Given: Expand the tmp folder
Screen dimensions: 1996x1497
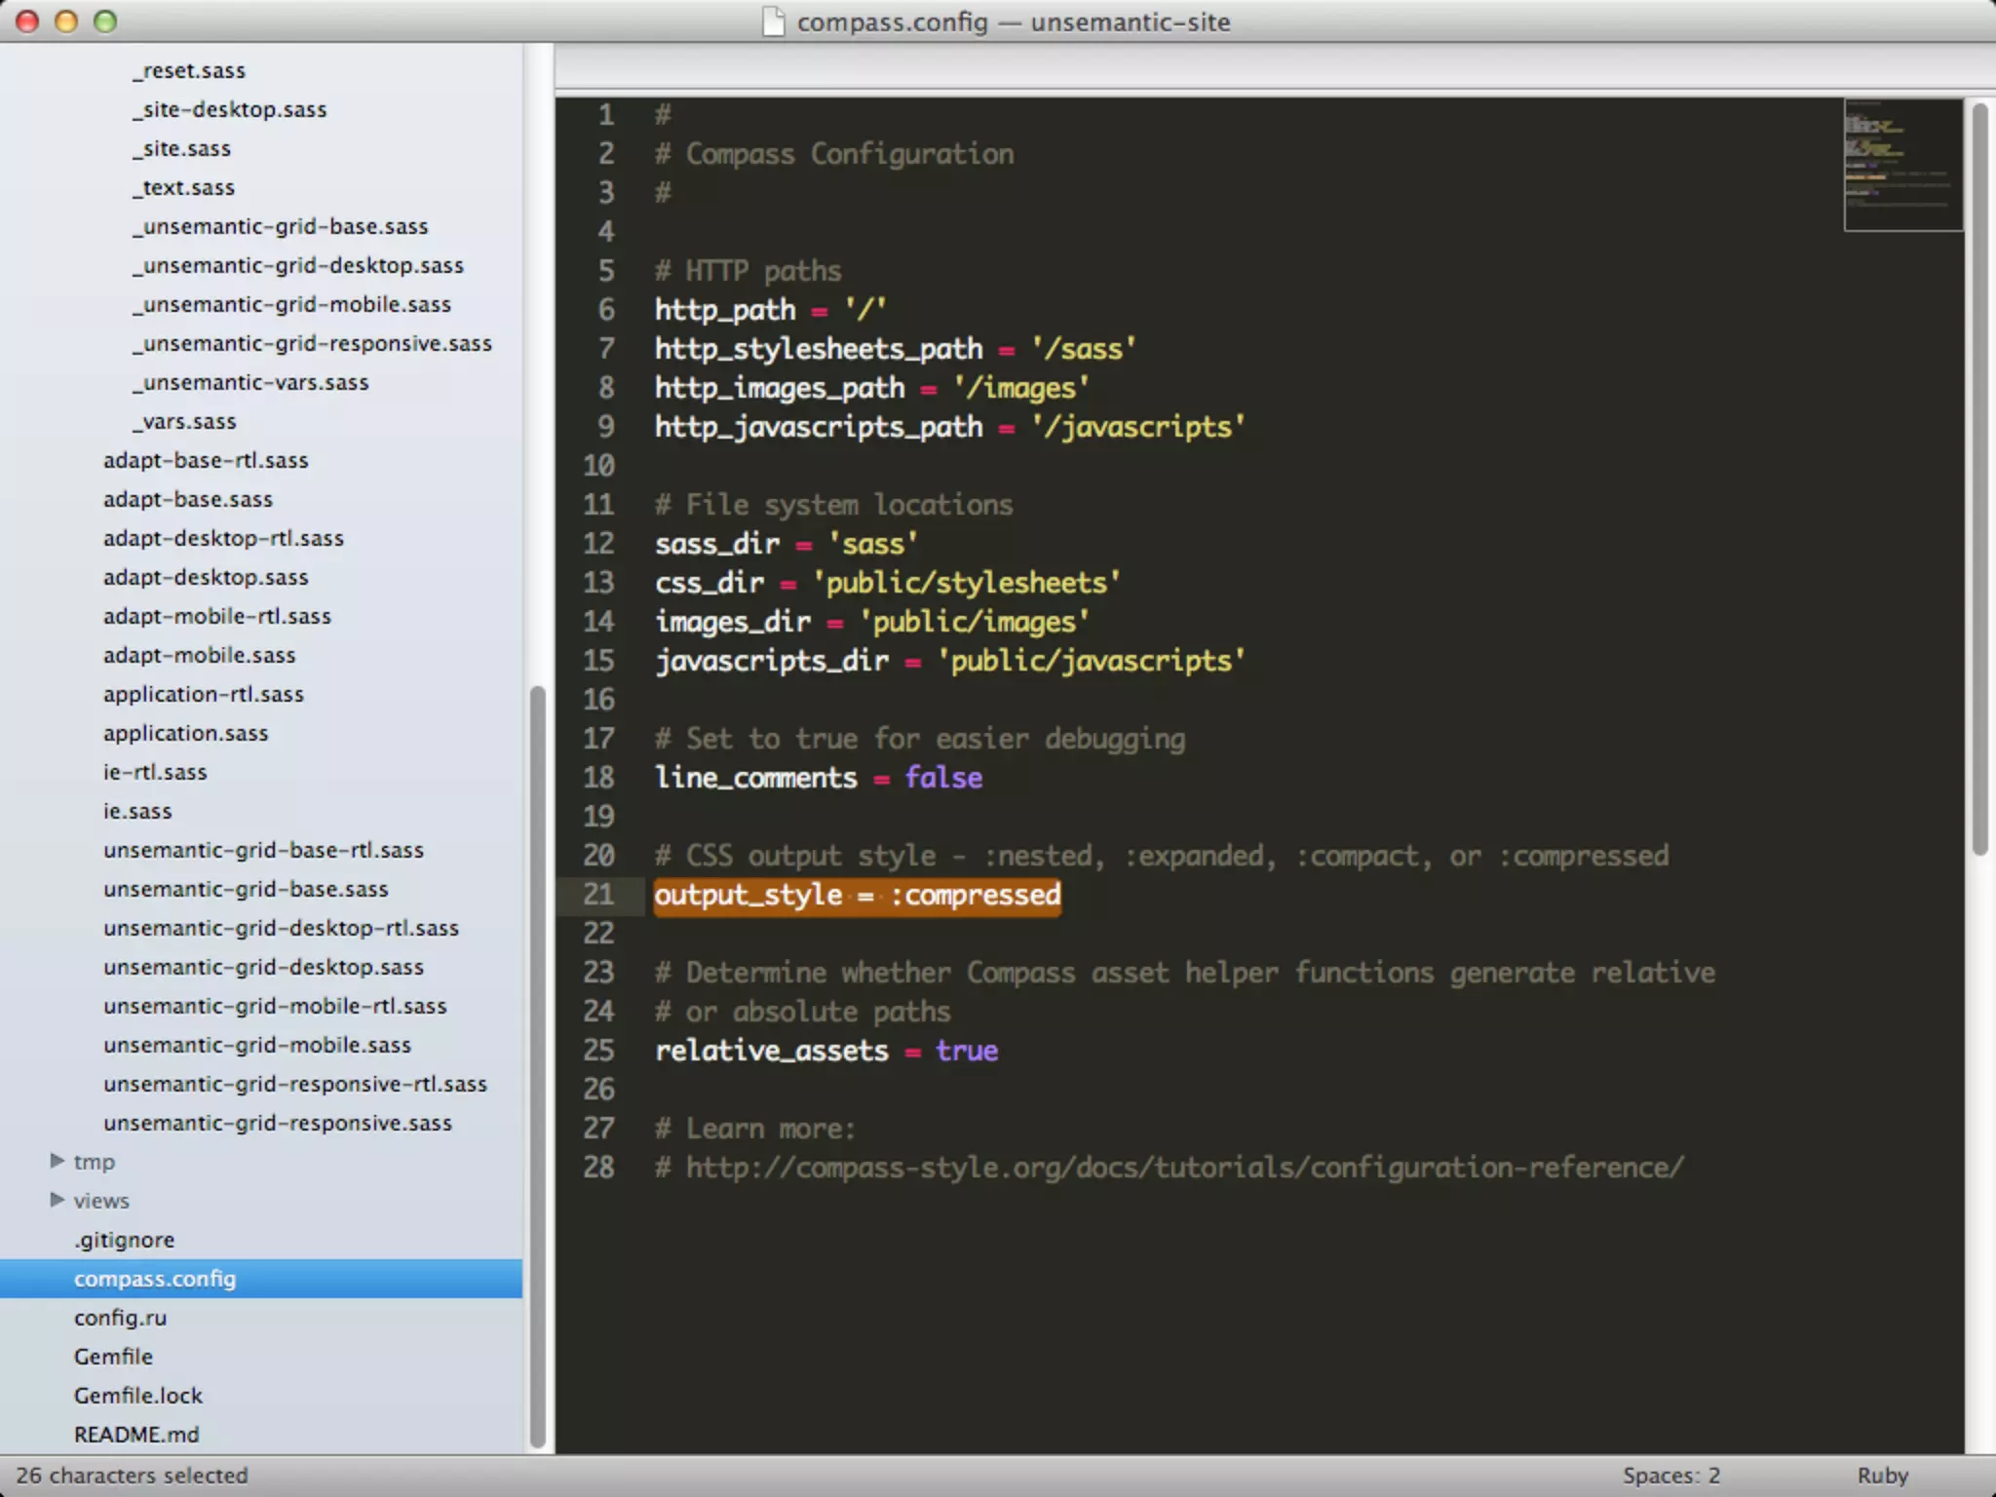Looking at the screenshot, I should (58, 1161).
